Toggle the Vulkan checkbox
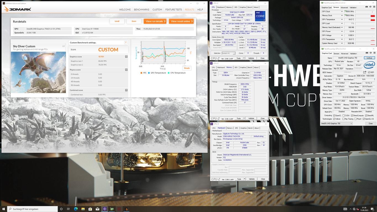Screen dimensions: 377x212 334,119
